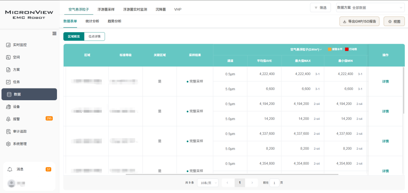The width and height of the screenshot is (408, 193).
Task: Click the red 行动限 legend swatch
Action: pos(347,50)
